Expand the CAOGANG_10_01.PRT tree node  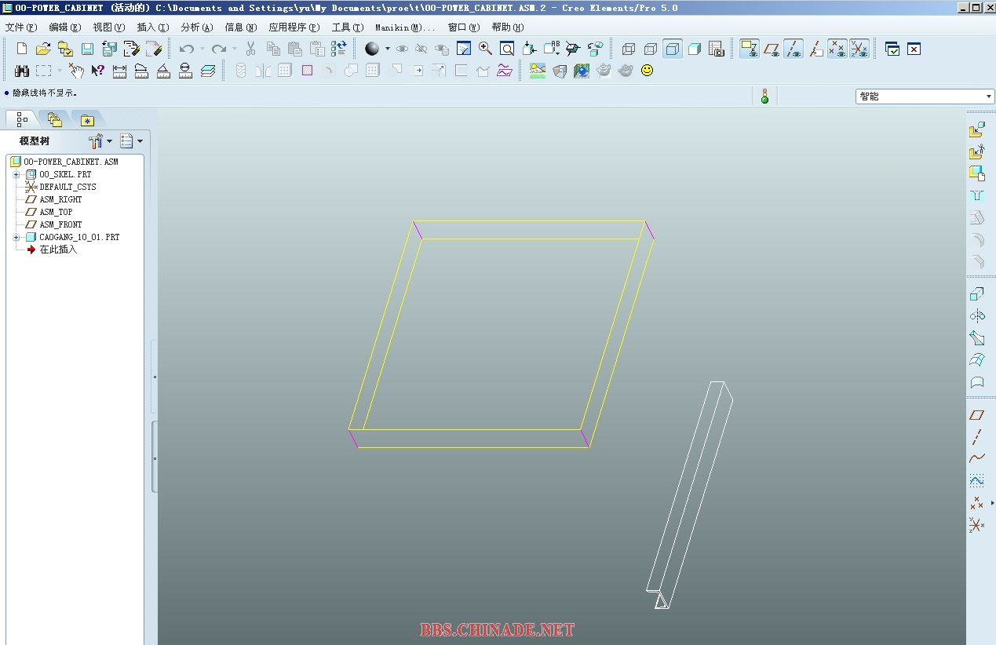(x=16, y=237)
